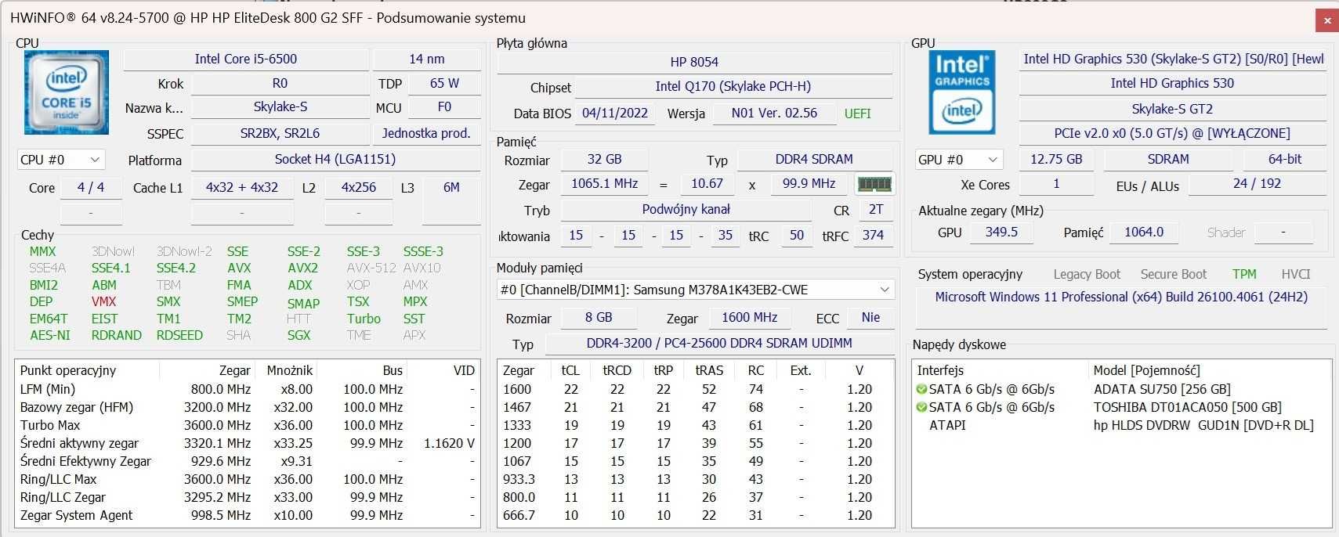Click the HVCI indicator

(1296, 275)
